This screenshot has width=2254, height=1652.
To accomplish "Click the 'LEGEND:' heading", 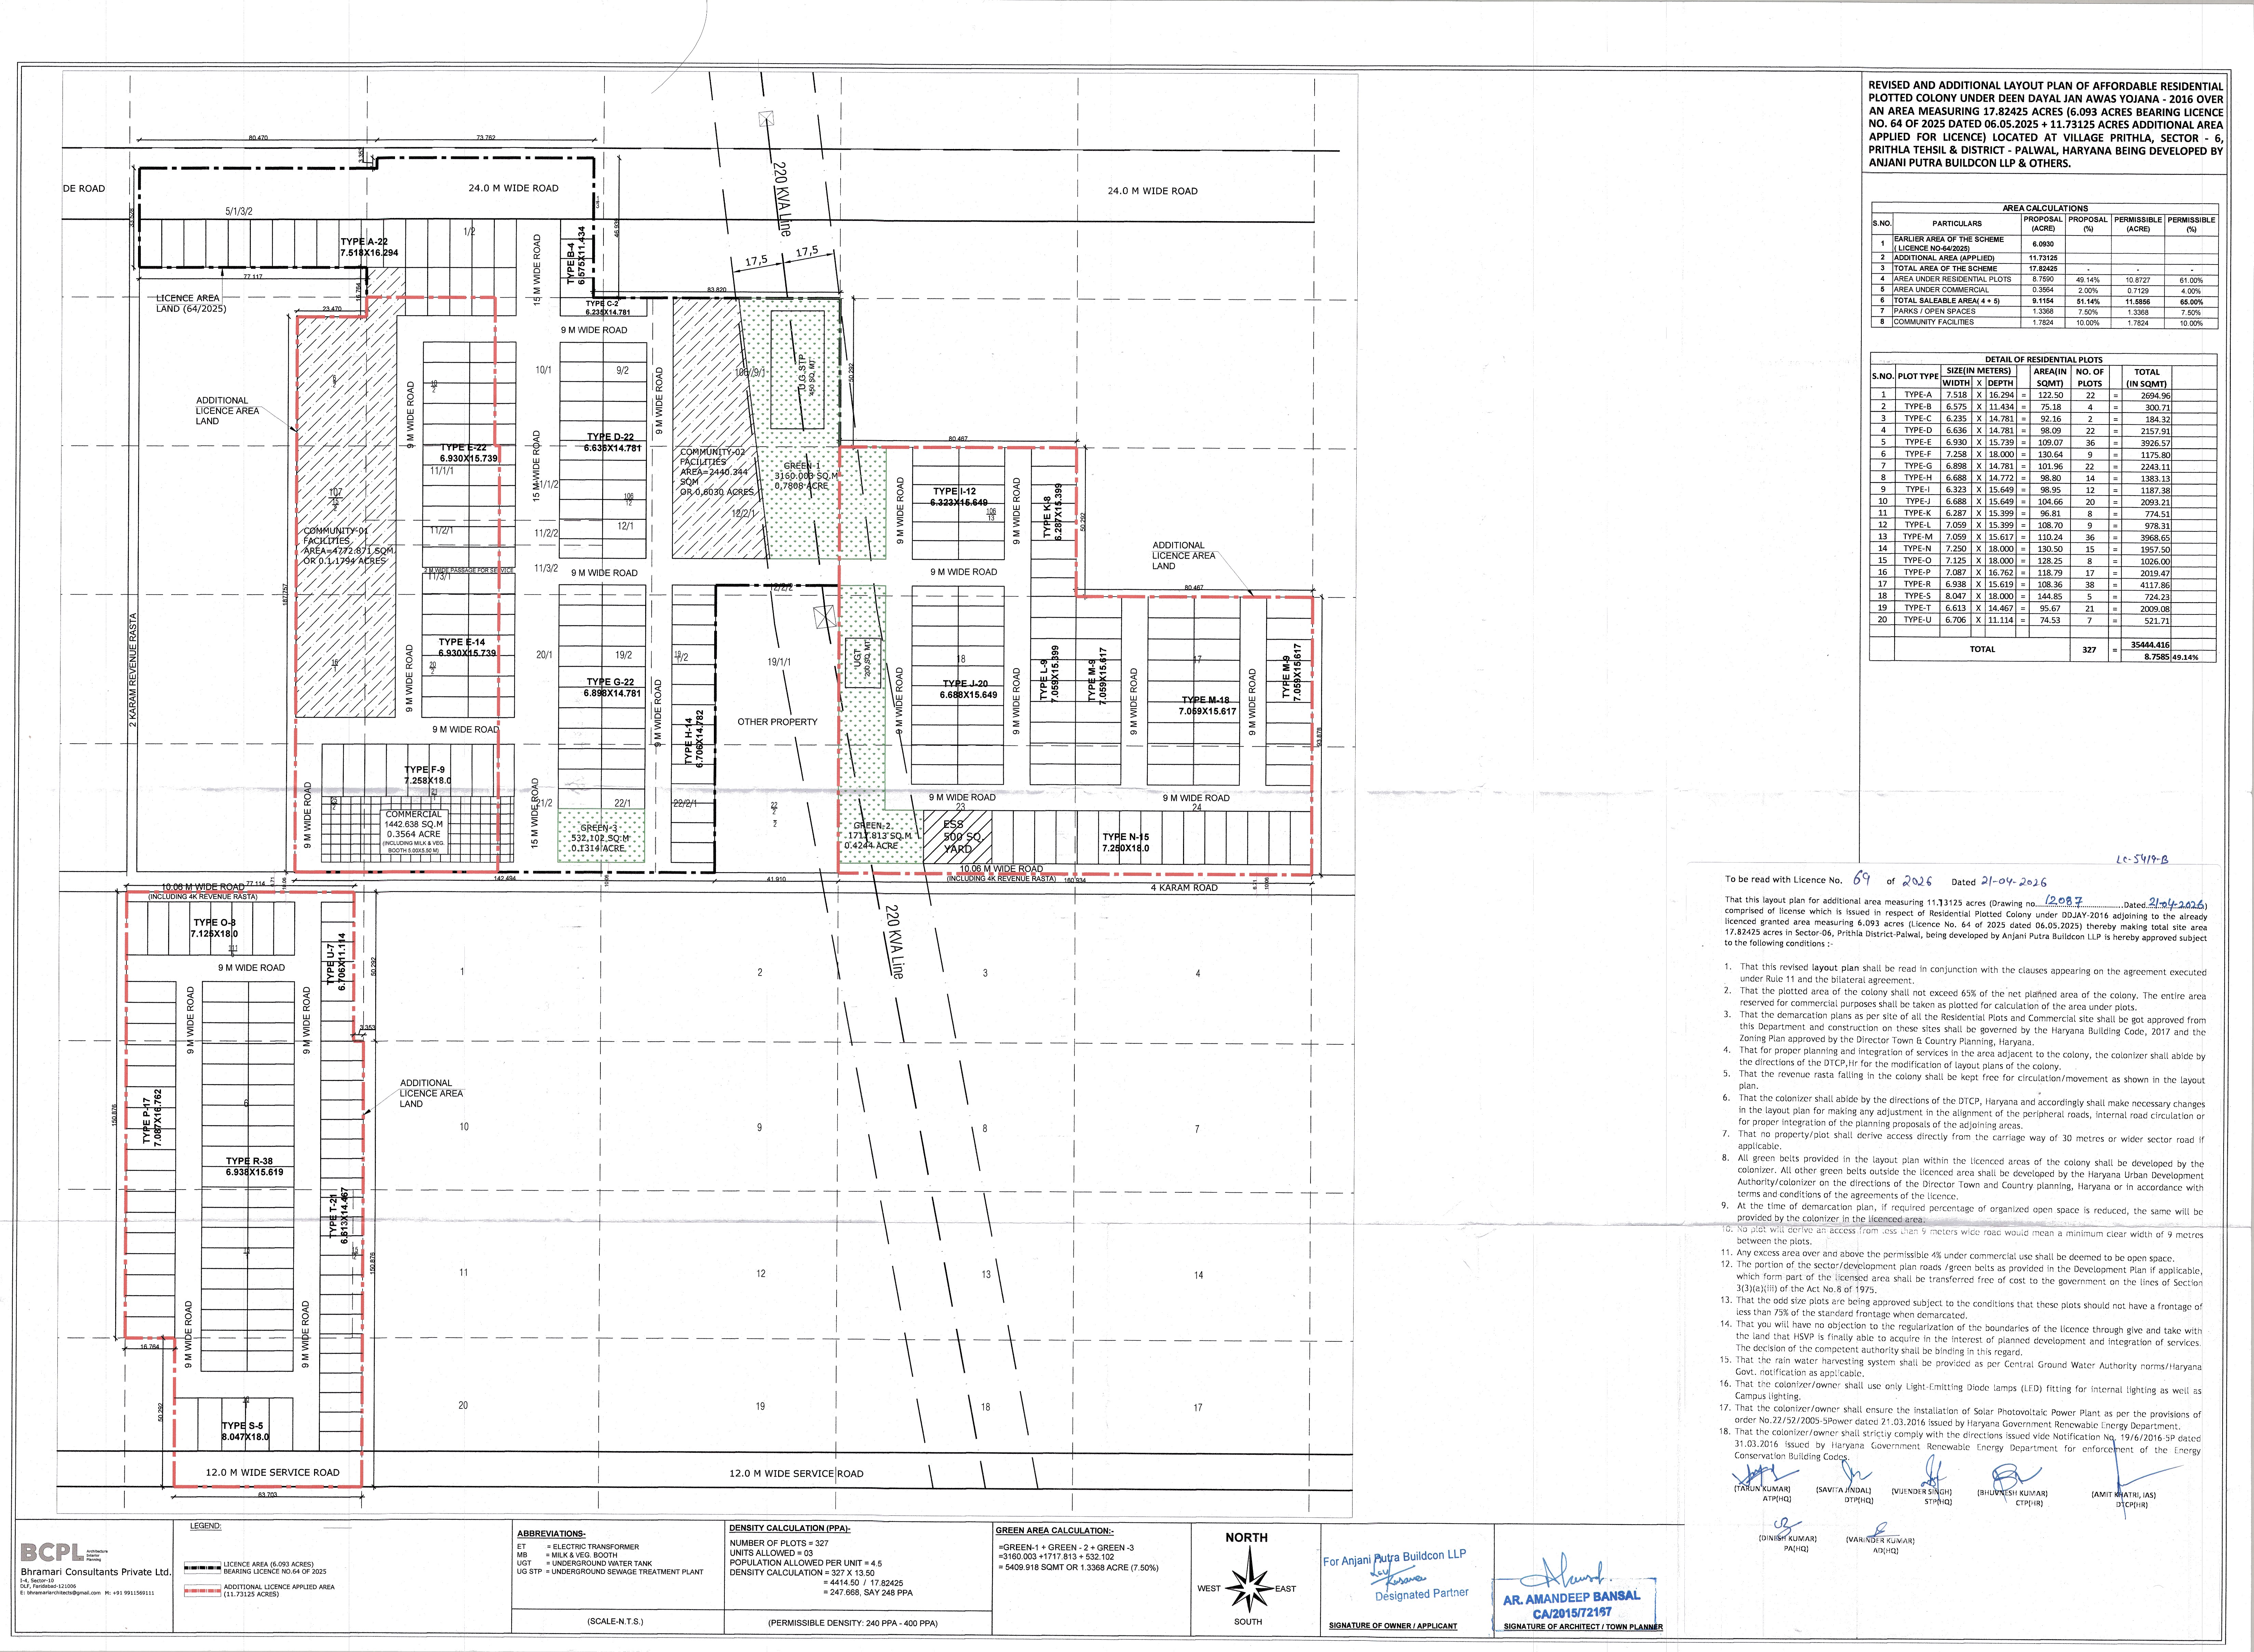I will 205,1526.
